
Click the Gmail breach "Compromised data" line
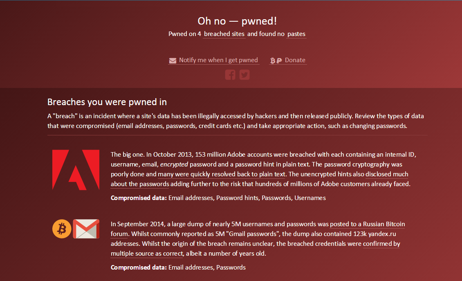point(178,268)
